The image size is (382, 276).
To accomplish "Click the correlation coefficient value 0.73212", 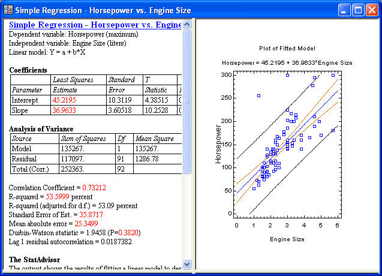I will (x=94, y=187).
